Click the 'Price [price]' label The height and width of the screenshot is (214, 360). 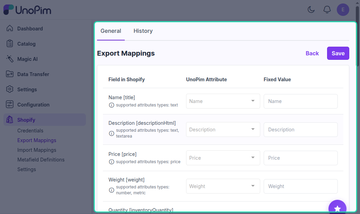click(x=122, y=154)
